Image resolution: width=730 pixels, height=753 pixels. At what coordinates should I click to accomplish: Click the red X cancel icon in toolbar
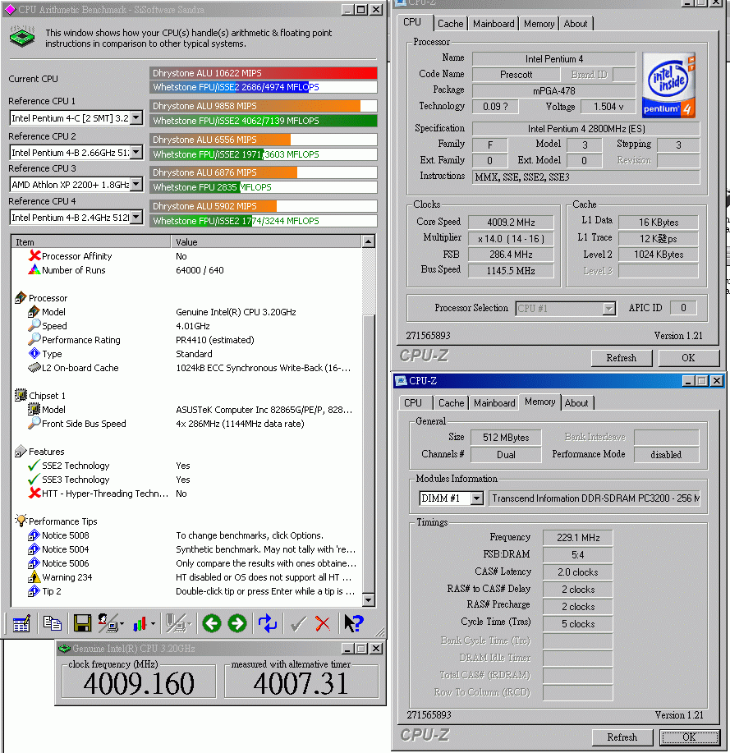tap(322, 624)
